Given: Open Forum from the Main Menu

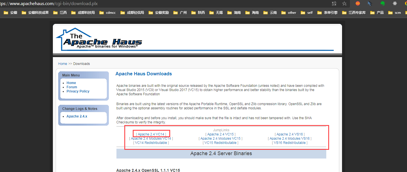Looking at the screenshot, I should 72,87.
